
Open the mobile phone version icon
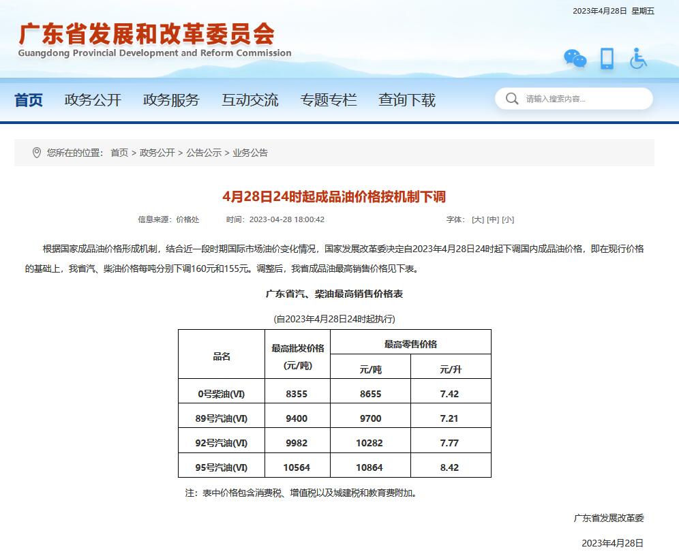coord(607,59)
